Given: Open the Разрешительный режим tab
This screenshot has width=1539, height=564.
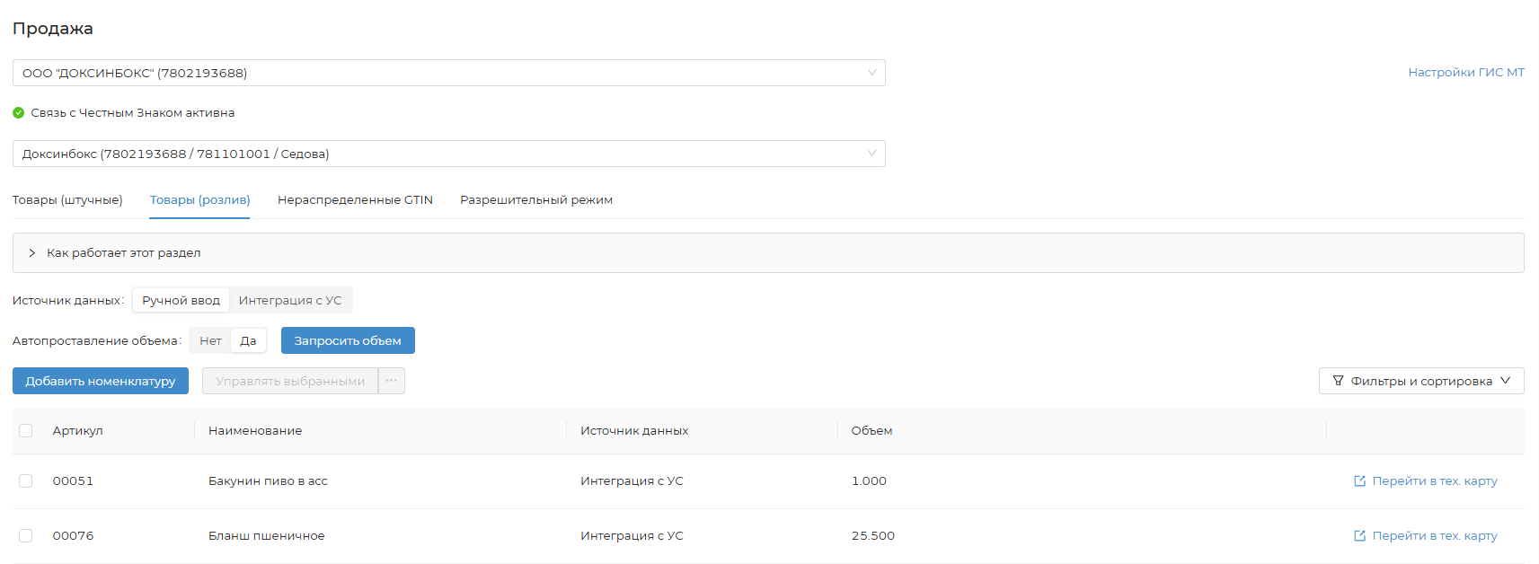Looking at the screenshot, I should pyautogui.click(x=536, y=200).
